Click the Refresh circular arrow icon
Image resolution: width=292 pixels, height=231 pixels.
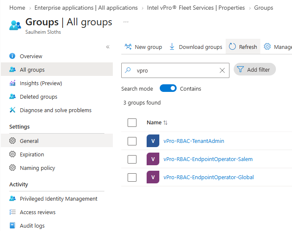pos(232,47)
